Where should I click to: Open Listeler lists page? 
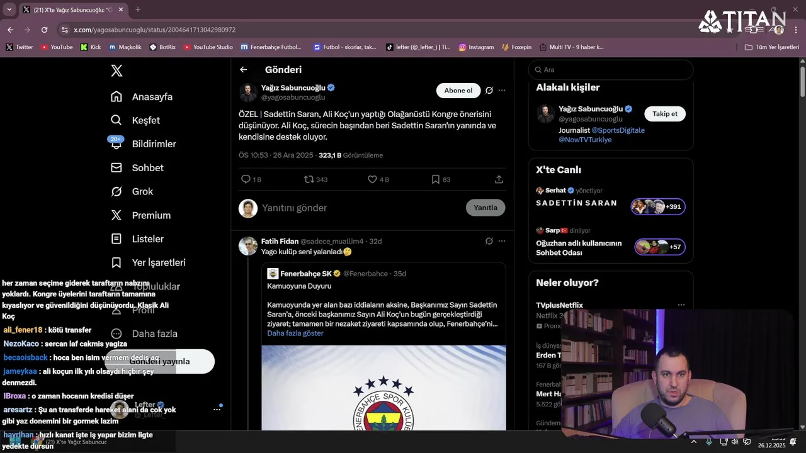point(137,239)
